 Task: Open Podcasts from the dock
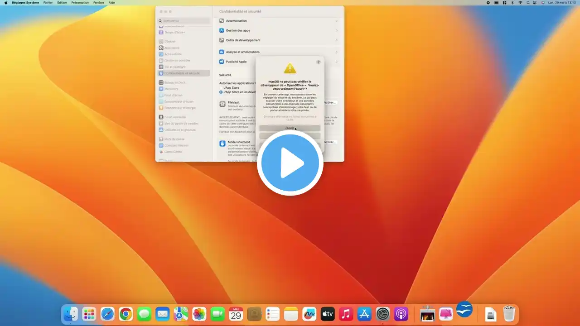pyautogui.click(x=401, y=313)
